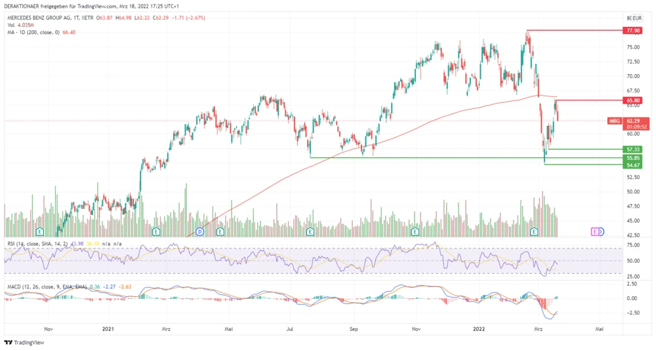
Task: Click the Nov label right before 2022
Action: 417,329
